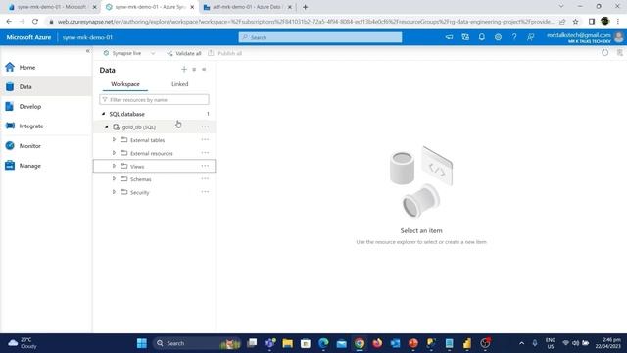Collapse the Data resource panel
The height and width of the screenshot is (353, 627).
pos(204,70)
